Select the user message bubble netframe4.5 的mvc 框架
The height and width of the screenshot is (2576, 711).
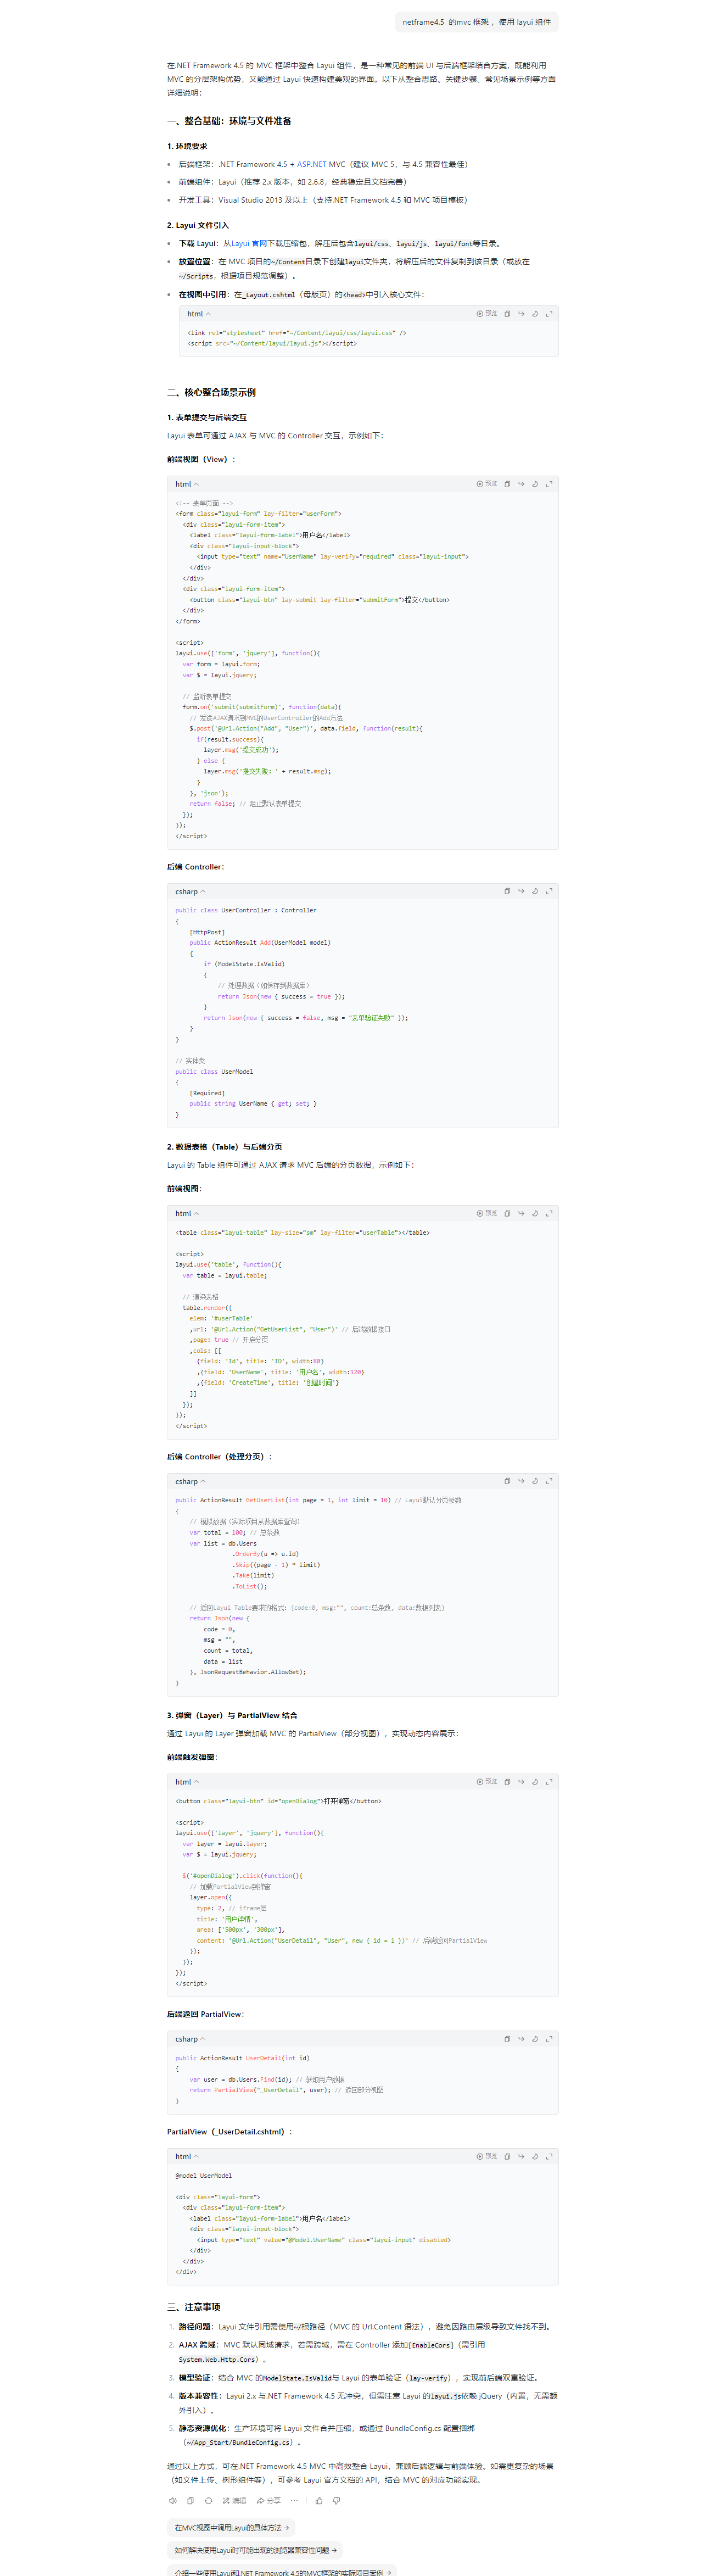(x=476, y=22)
